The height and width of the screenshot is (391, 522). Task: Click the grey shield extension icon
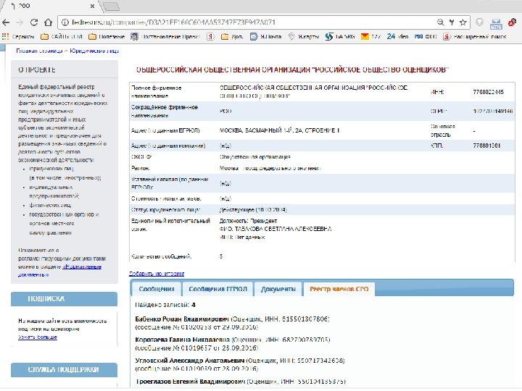point(479,22)
